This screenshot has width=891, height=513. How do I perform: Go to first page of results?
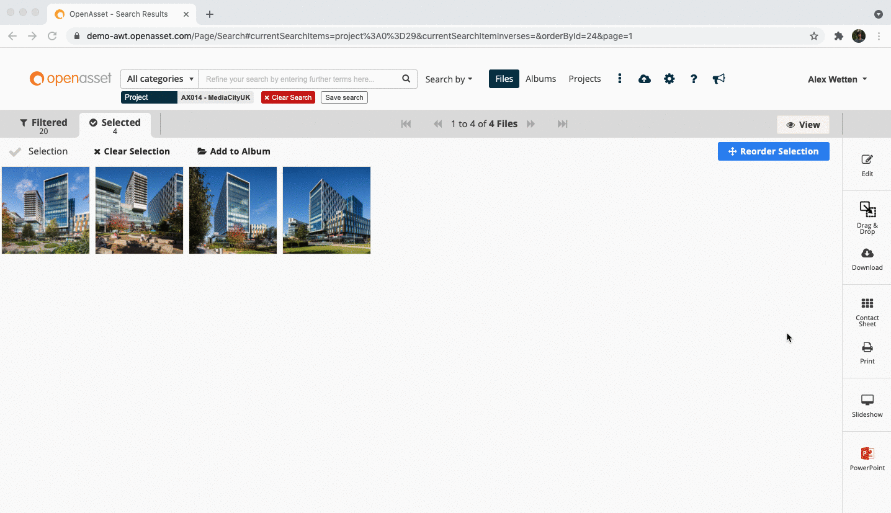tap(406, 124)
